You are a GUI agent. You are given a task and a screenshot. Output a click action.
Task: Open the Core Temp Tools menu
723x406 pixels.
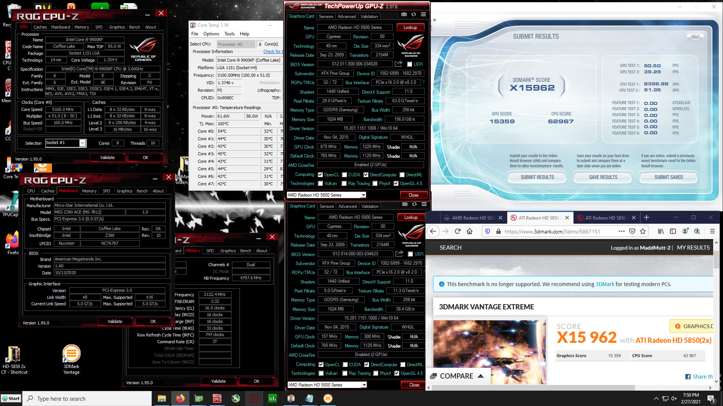[x=229, y=34]
